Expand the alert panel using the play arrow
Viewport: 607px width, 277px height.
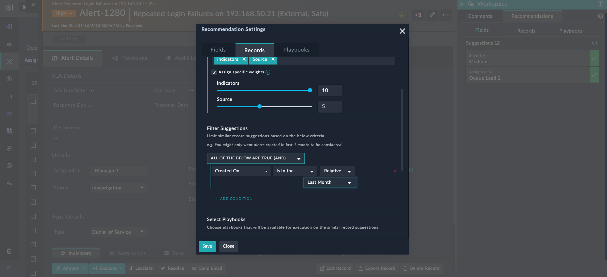(24, 7)
